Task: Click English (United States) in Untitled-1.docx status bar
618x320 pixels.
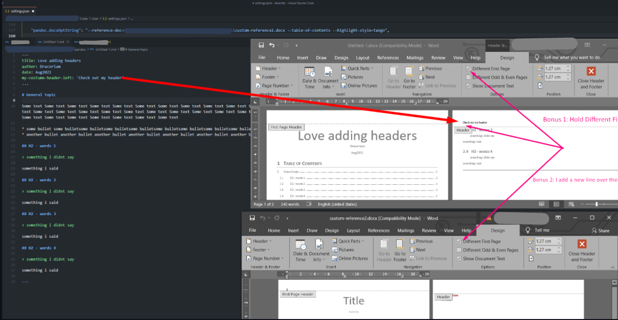Action: 338,204
